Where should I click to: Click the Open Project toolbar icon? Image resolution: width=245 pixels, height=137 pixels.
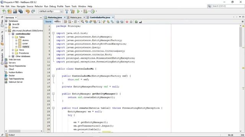[x=15, y=11]
